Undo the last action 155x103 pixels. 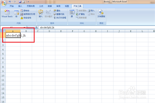10,2
